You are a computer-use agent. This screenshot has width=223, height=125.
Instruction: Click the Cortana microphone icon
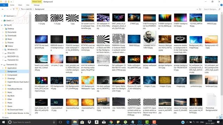[54, 122]
